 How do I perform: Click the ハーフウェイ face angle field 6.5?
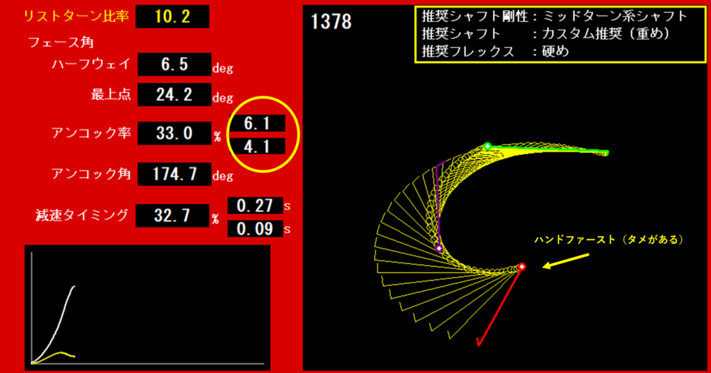[x=174, y=65]
